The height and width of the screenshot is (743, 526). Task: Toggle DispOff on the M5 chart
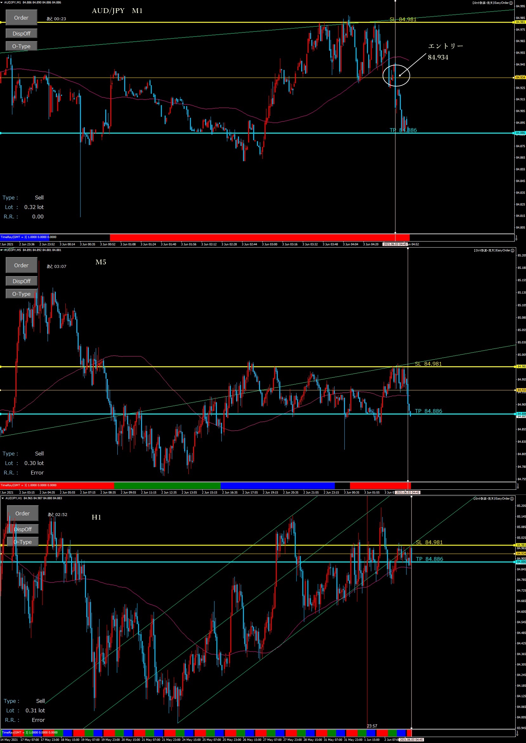point(21,282)
